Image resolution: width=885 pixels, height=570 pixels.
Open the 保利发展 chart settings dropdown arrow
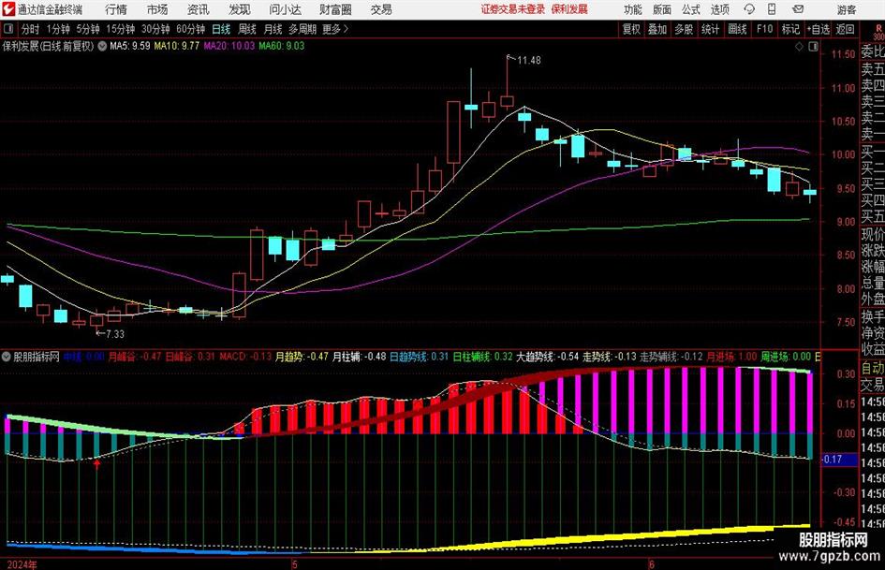[x=102, y=46]
